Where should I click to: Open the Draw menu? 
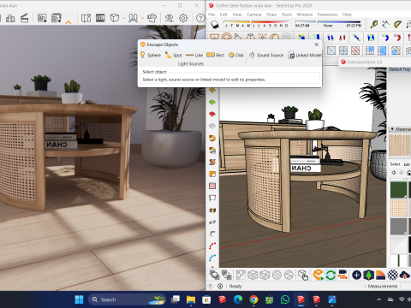pyautogui.click(x=271, y=15)
